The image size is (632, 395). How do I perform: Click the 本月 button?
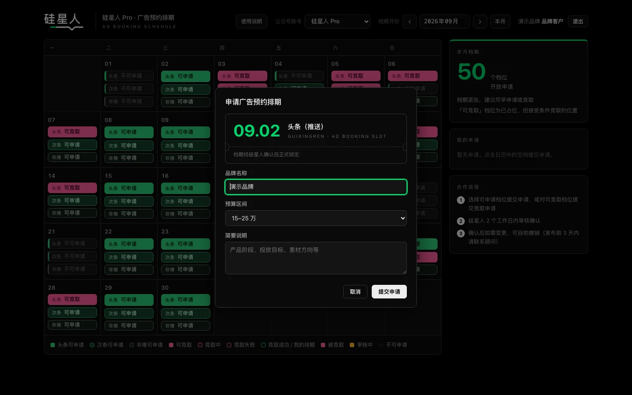[500, 22]
